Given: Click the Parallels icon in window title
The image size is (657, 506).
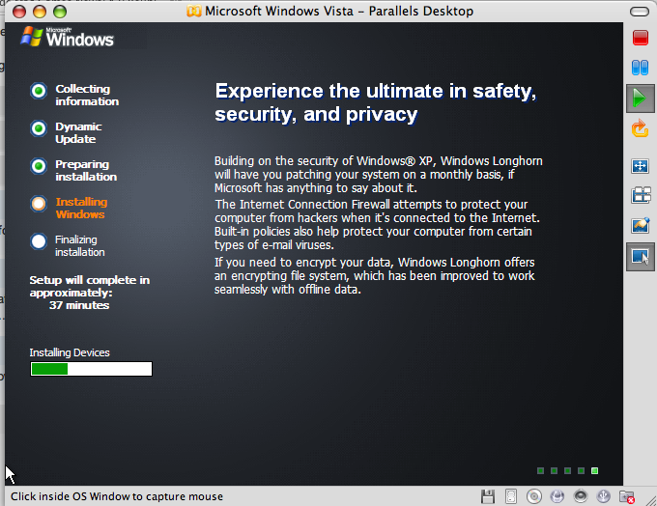Looking at the screenshot, I should click(x=193, y=11).
